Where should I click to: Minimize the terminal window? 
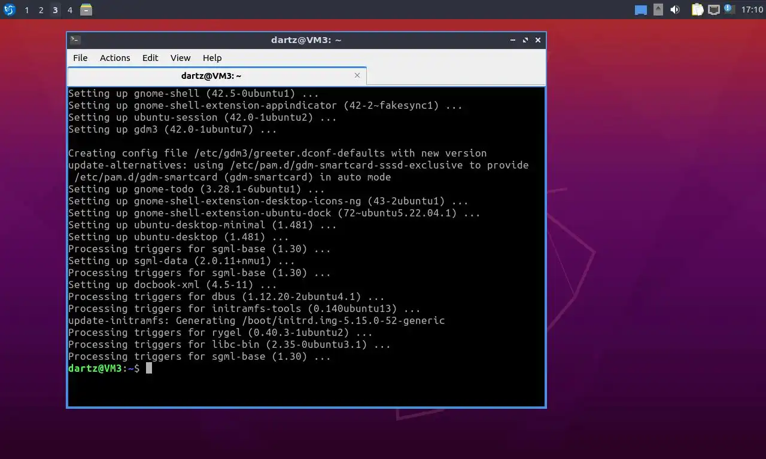[x=513, y=40]
